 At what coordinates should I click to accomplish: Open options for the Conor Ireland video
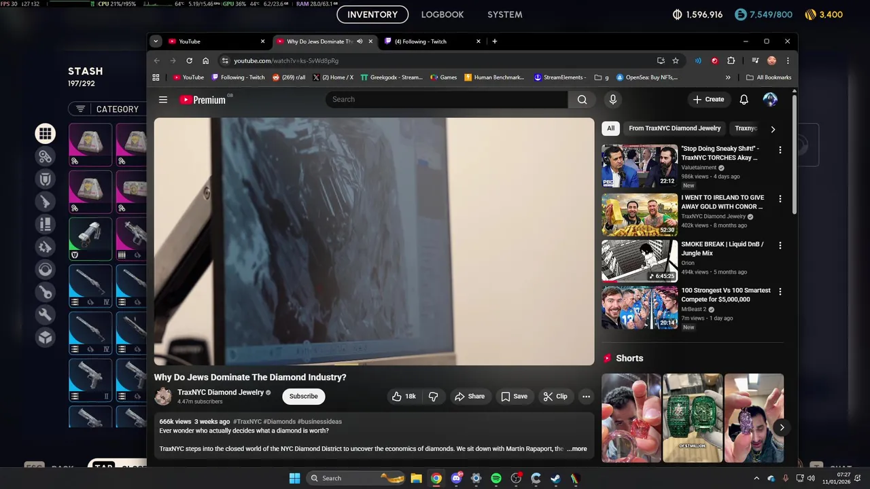[x=780, y=199]
